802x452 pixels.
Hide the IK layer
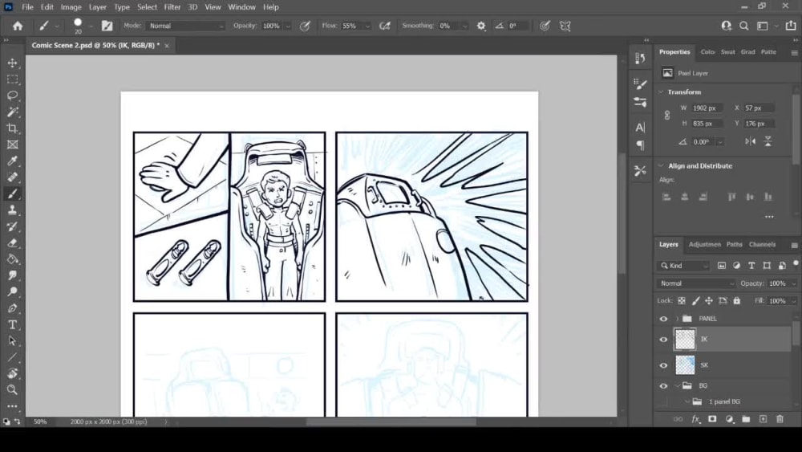tap(663, 340)
